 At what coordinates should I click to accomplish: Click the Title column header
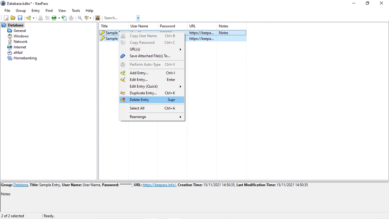coord(114,26)
